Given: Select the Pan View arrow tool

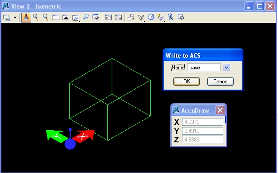Looking at the screenshot, I should [x=86, y=17].
